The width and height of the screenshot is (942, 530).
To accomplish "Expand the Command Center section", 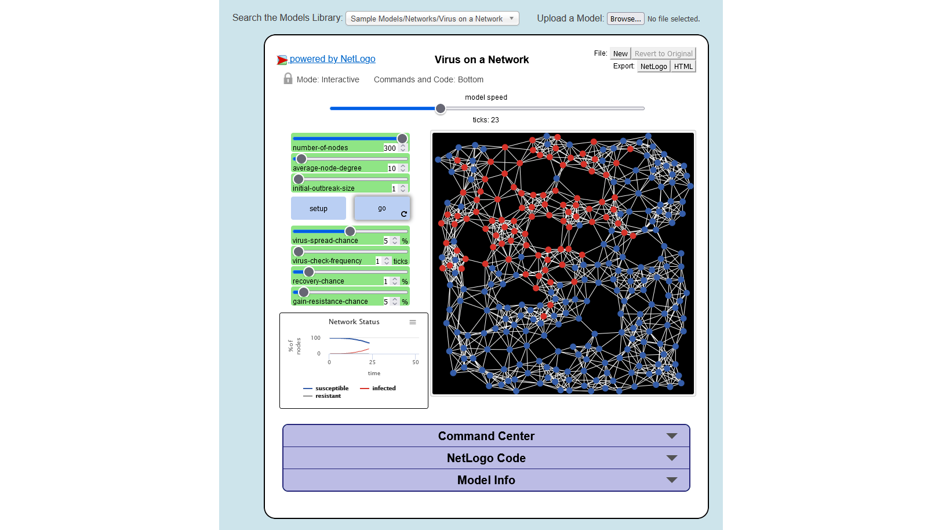I will point(486,436).
